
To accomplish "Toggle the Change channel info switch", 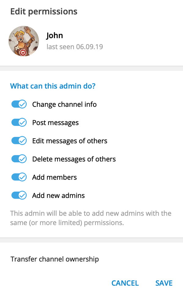I will 19,104.
